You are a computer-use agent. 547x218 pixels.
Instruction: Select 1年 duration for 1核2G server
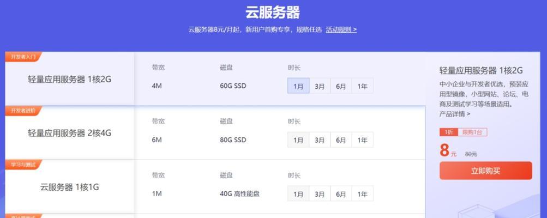363,86
